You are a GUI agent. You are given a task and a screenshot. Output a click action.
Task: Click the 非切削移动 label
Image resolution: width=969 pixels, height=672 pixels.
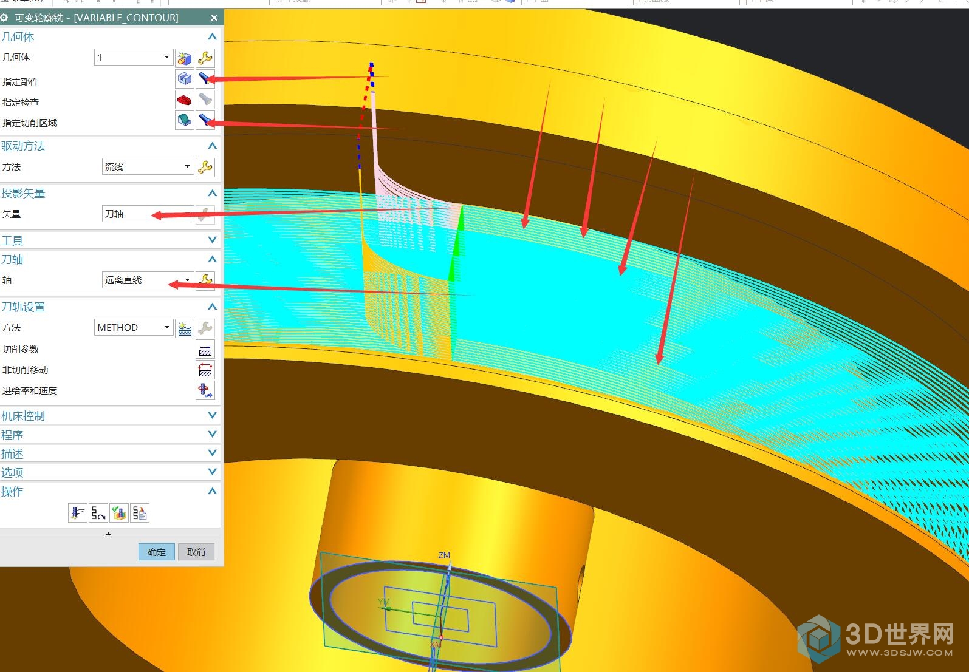pos(25,370)
